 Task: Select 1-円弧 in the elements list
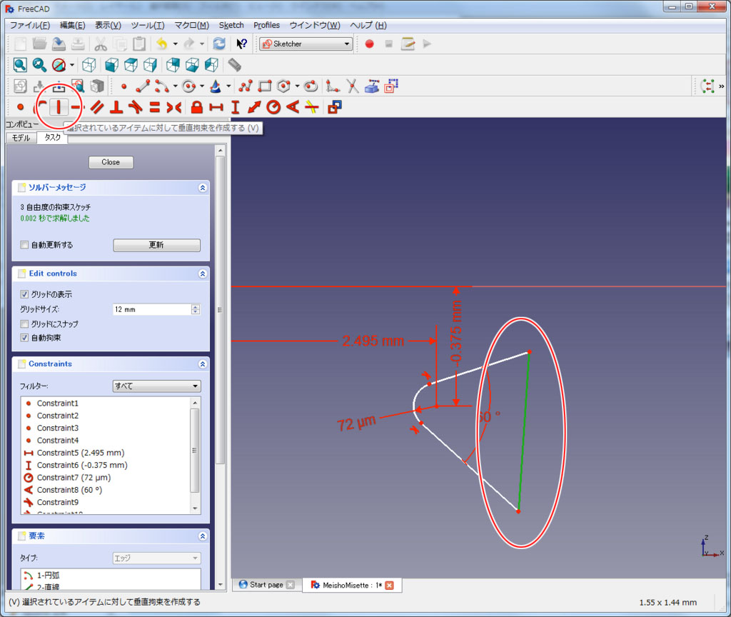(48, 576)
